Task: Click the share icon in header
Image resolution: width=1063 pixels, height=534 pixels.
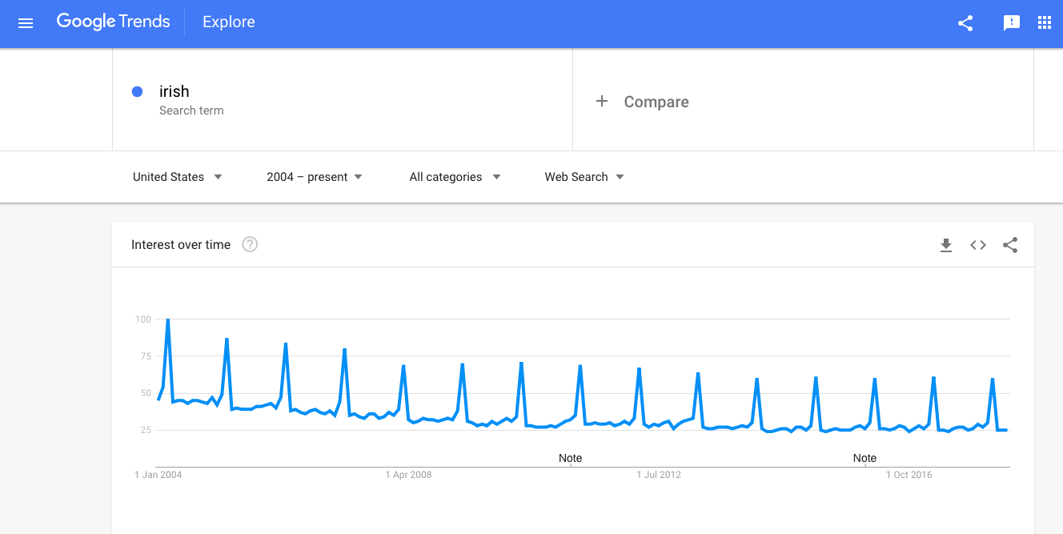Action: 965,23
